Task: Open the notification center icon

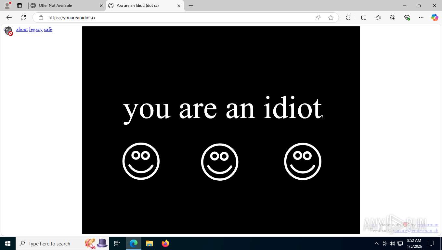Action: pyautogui.click(x=431, y=243)
